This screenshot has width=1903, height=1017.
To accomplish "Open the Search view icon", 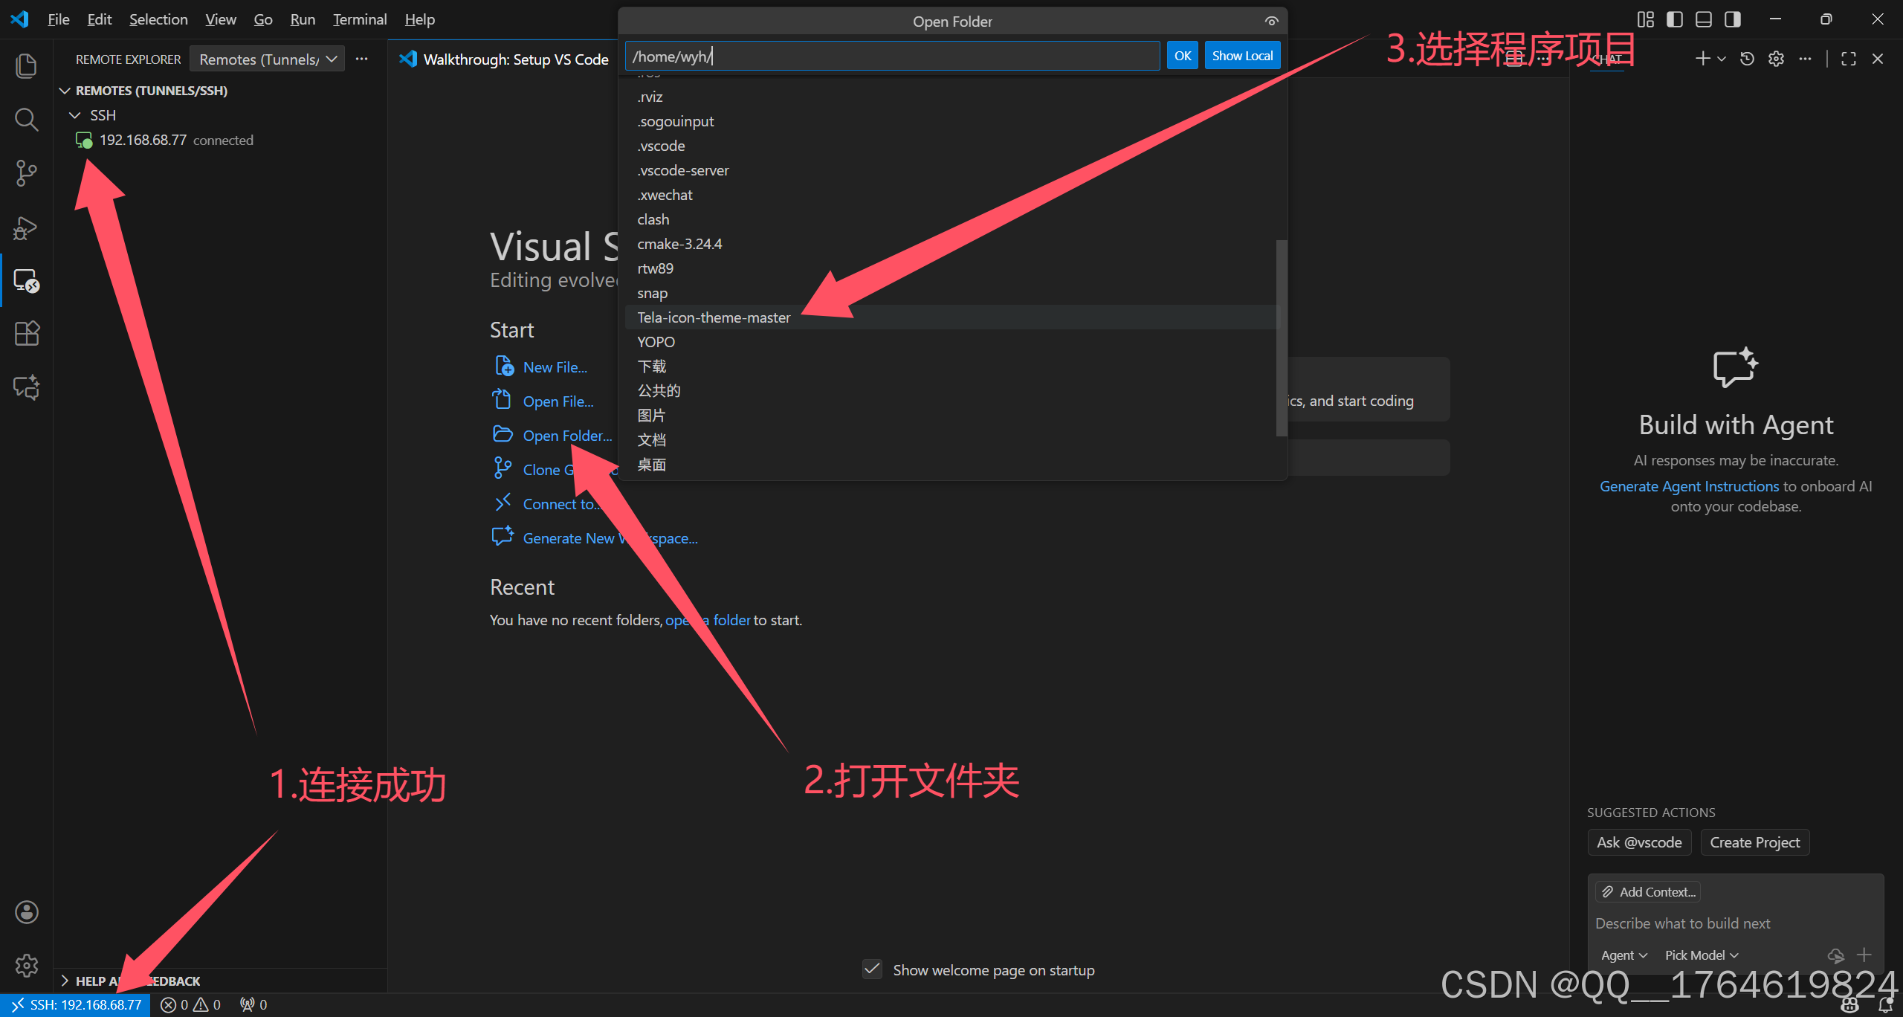I will point(27,119).
